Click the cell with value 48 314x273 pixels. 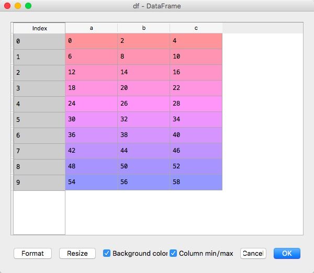tap(91, 166)
